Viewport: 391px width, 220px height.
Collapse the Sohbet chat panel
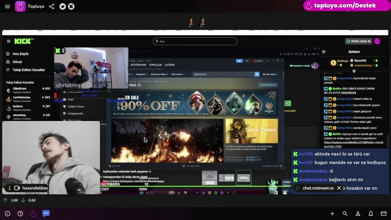[324, 52]
